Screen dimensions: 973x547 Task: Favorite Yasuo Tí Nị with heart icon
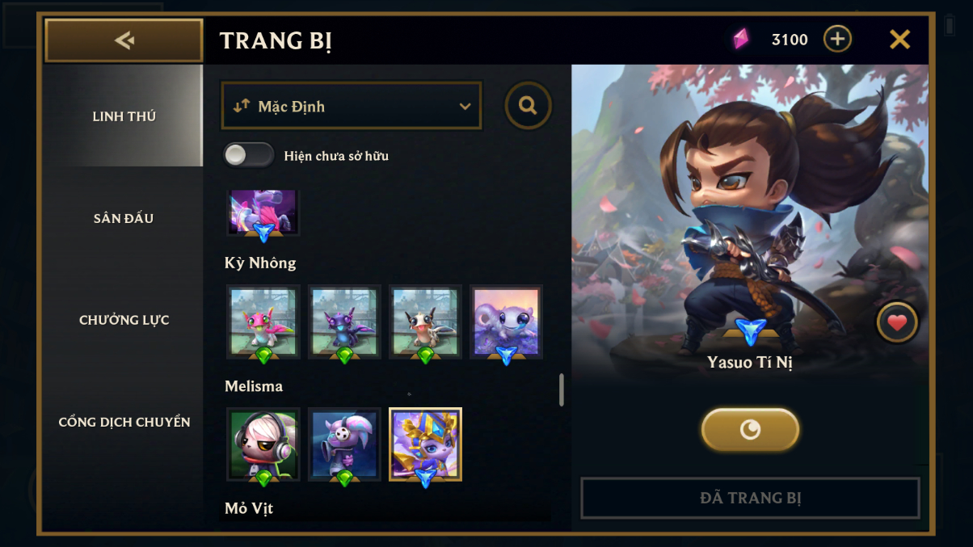tap(897, 323)
